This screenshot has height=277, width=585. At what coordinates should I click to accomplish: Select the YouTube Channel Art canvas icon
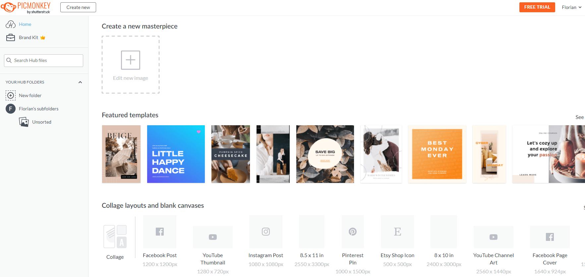[493, 237]
